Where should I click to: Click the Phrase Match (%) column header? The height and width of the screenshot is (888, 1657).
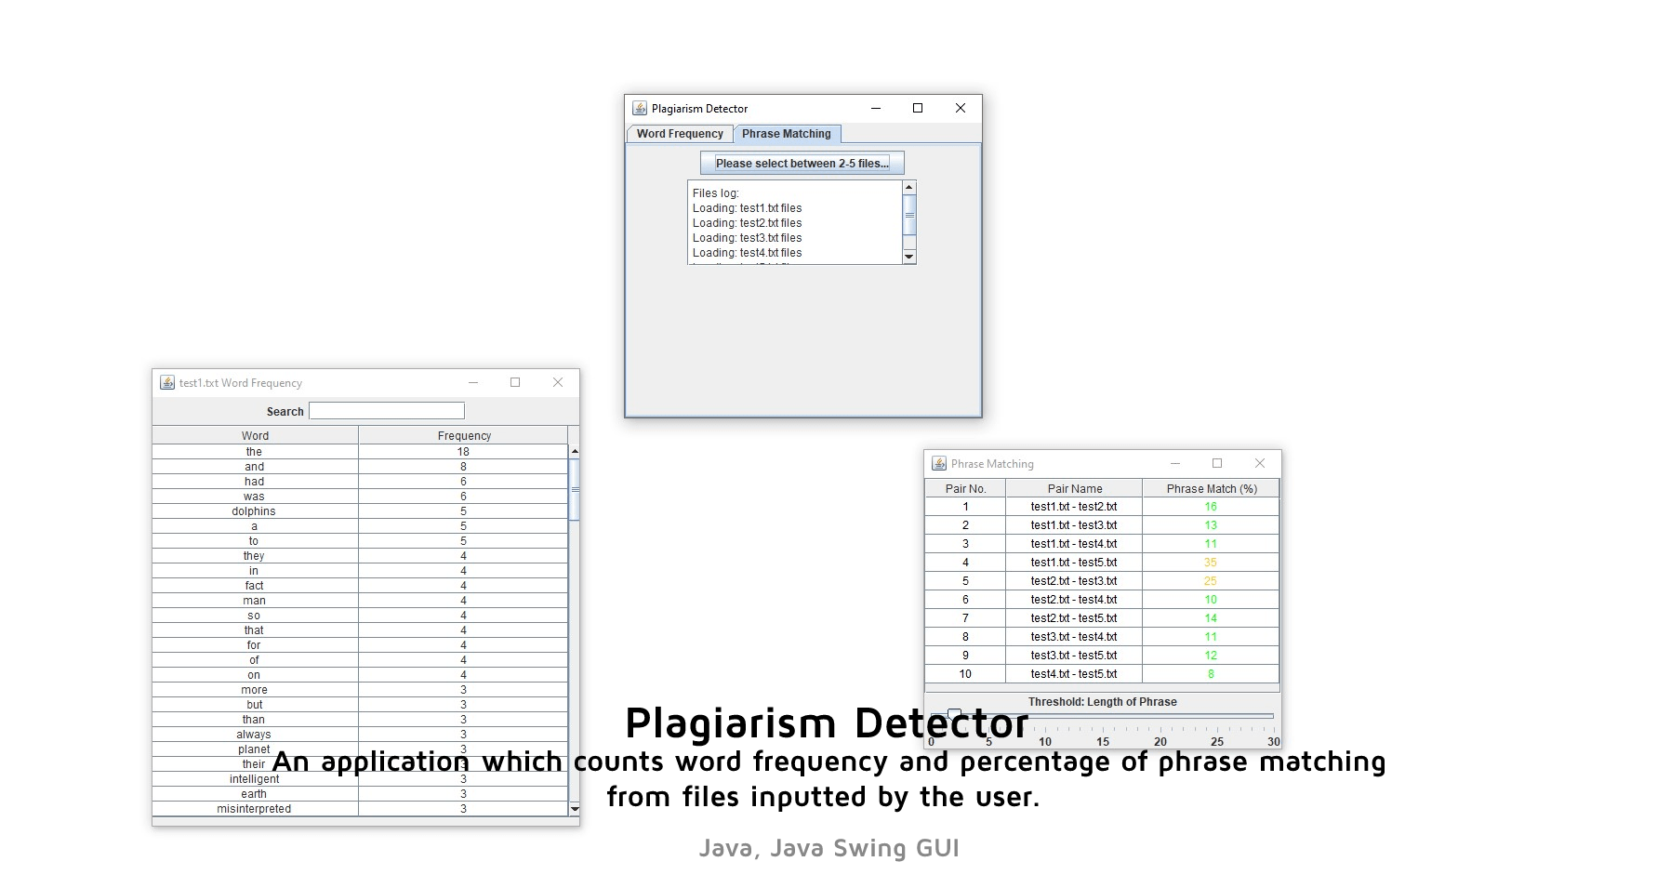pos(1211,488)
